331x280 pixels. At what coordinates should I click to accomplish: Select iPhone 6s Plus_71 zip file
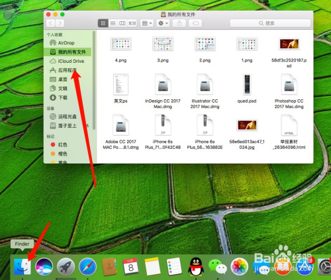[x=163, y=125]
